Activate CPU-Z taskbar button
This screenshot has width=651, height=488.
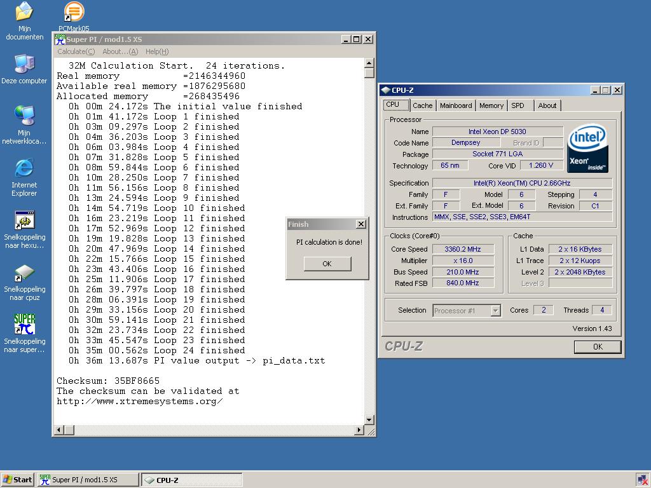[x=191, y=480]
